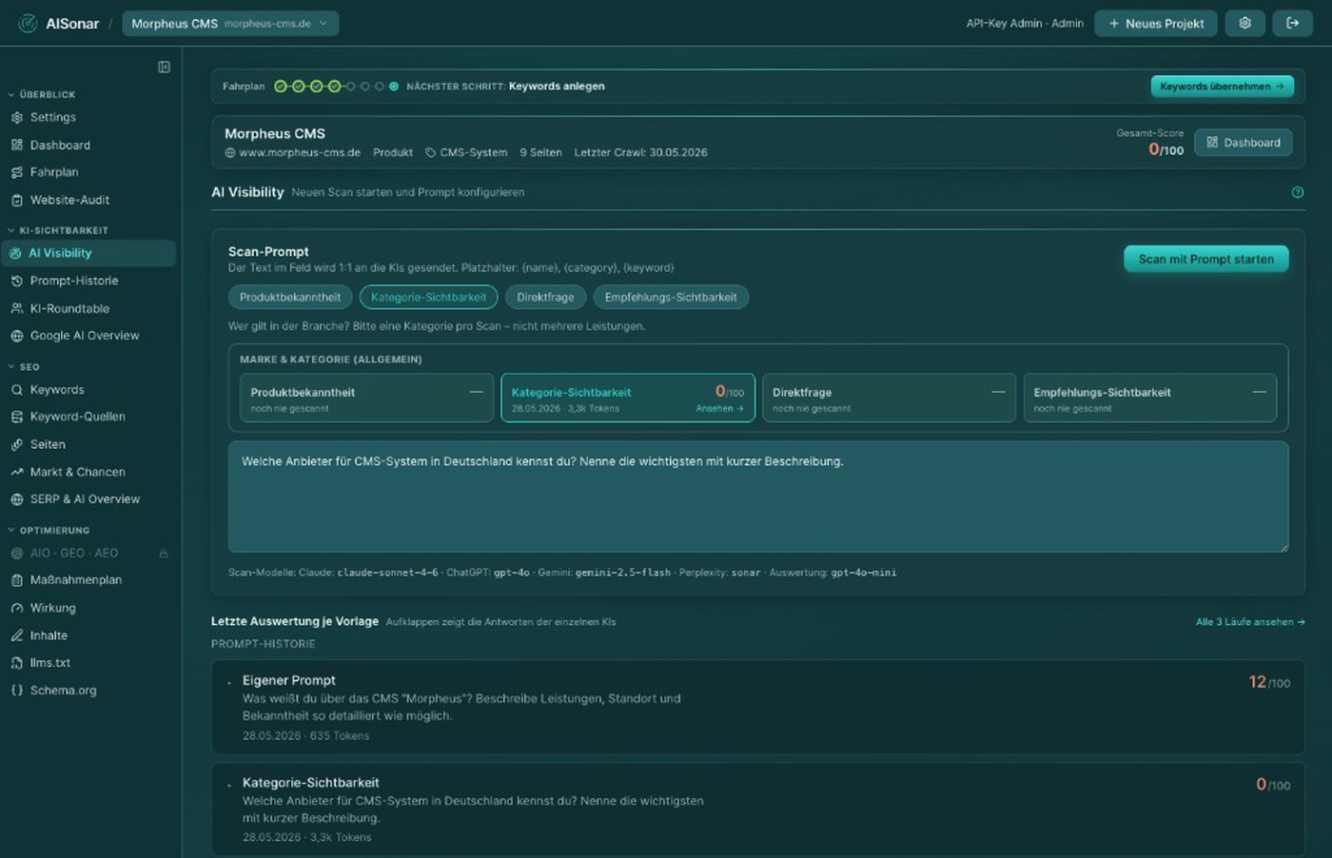Click the current Fahrplan step dot
The height and width of the screenshot is (858, 1332).
394,87
